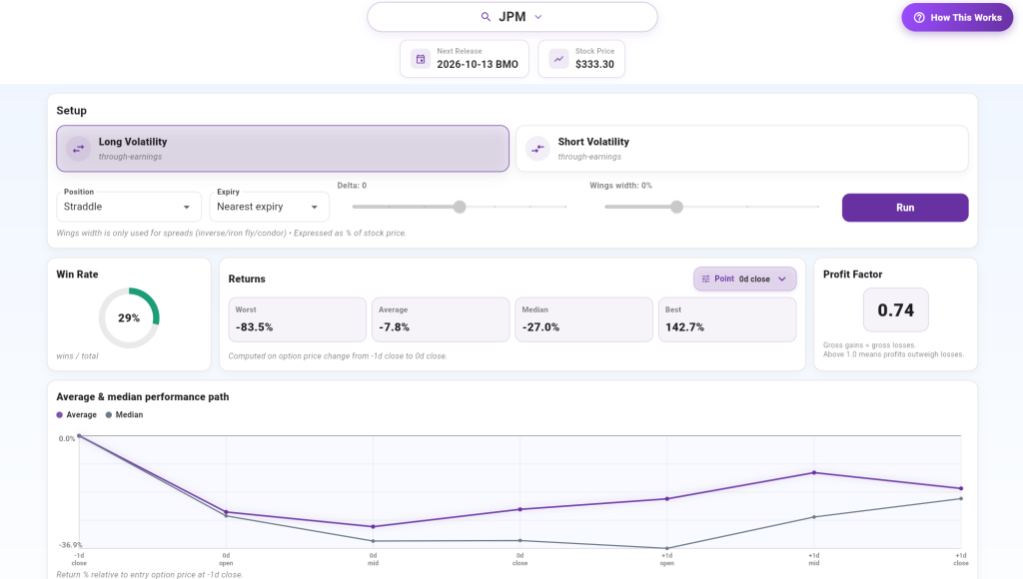Click the Short Volatility swap arrows icon

tap(537, 149)
